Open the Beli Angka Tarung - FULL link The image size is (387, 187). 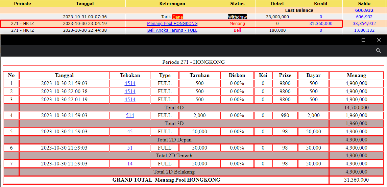[x=172, y=30]
